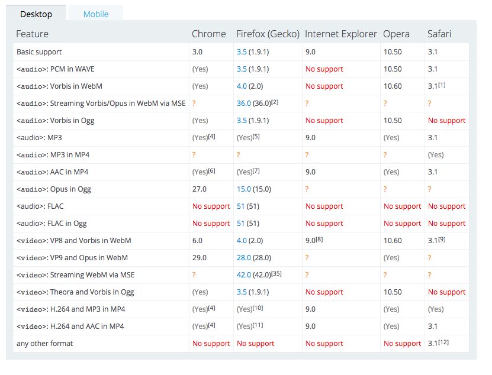Click footnote [6] in Chrome AAC in MP4 cell
The height and width of the screenshot is (375, 492).
coord(211,170)
